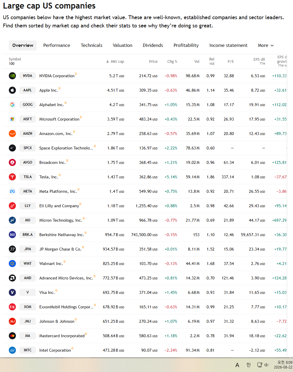This screenshot has width=293, height=372.
Task: Open the AAPL ticker link
Action: [x=28, y=90]
